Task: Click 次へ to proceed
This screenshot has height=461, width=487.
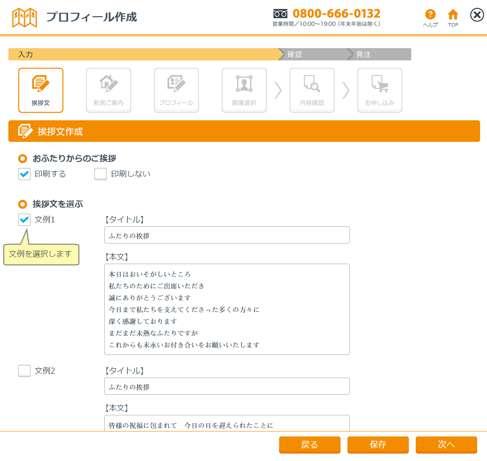Action: tap(446, 445)
